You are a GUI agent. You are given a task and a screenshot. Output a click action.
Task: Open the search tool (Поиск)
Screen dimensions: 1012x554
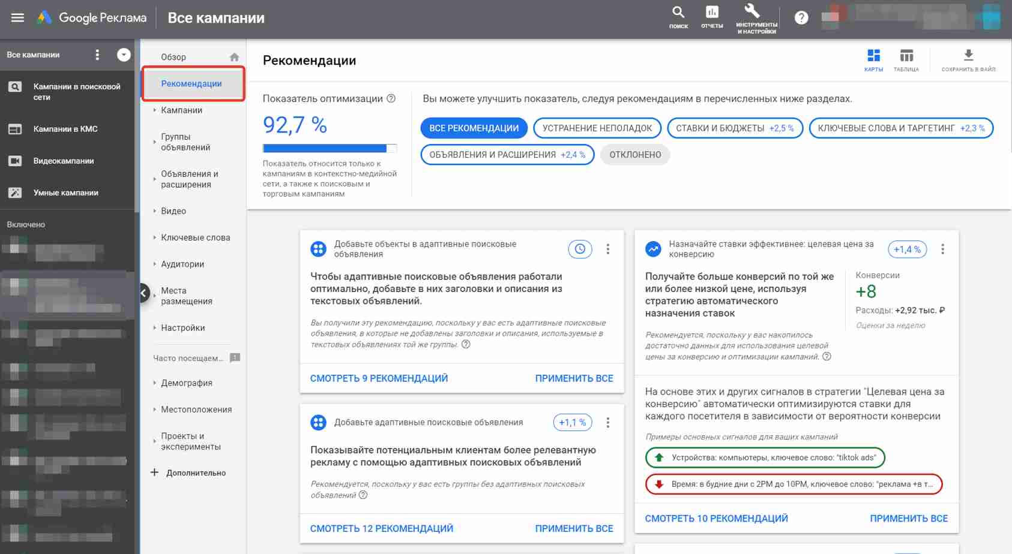click(678, 17)
